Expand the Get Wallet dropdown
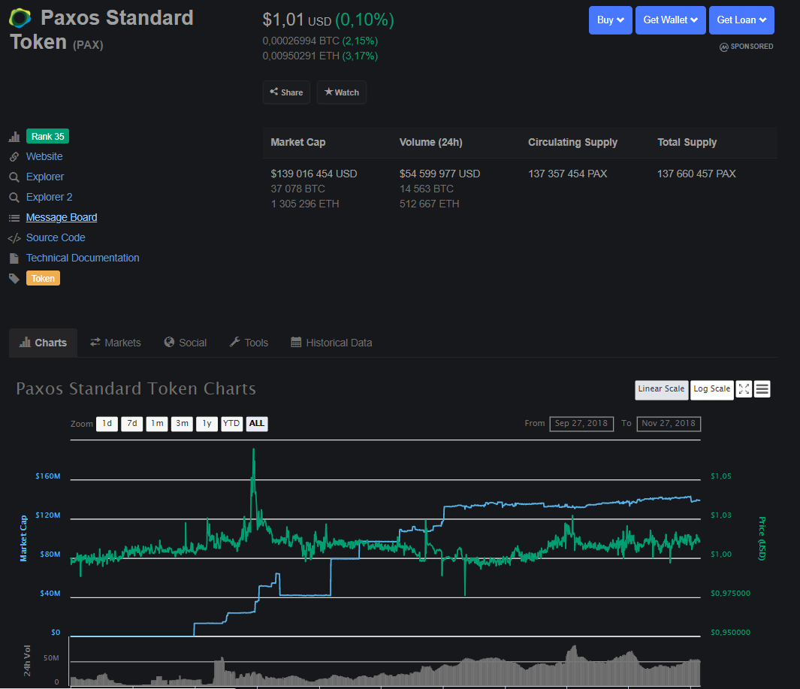 pos(670,20)
